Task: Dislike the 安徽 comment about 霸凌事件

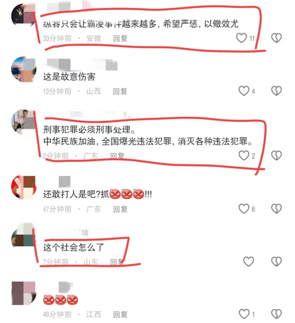Action: coord(276,38)
